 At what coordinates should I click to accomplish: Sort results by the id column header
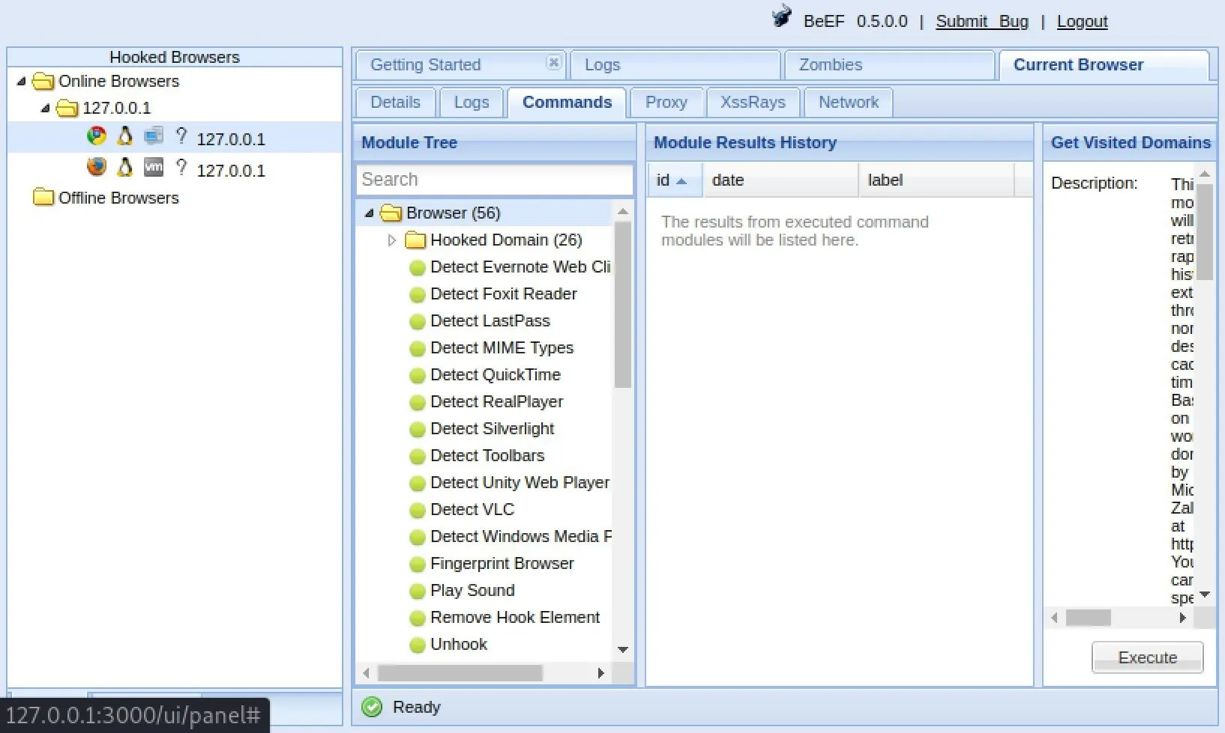(675, 180)
